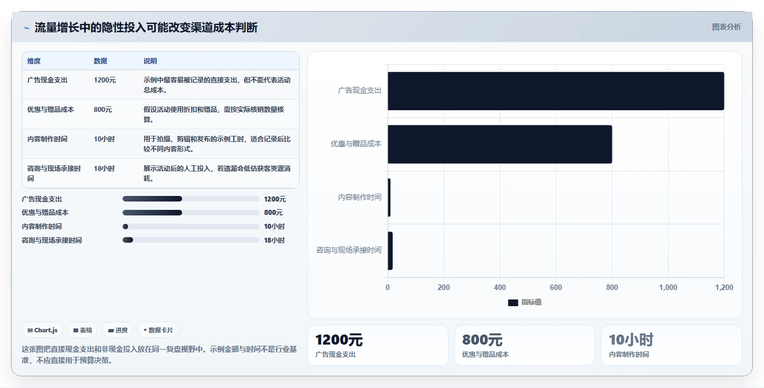Click the 18小时 value beside progress bar
764x388 pixels.
275,240
